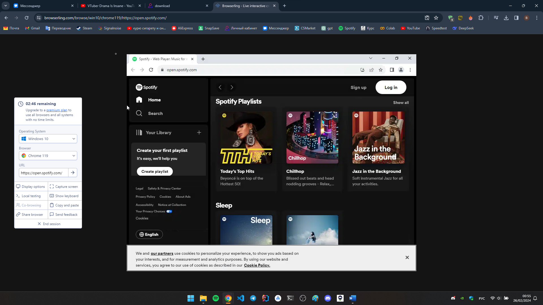This screenshot has height=305, width=543.
Task: Open the Accessibility link
Action: (x=145, y=205)
